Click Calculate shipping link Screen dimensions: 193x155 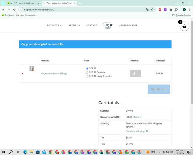tap(135, 131)
